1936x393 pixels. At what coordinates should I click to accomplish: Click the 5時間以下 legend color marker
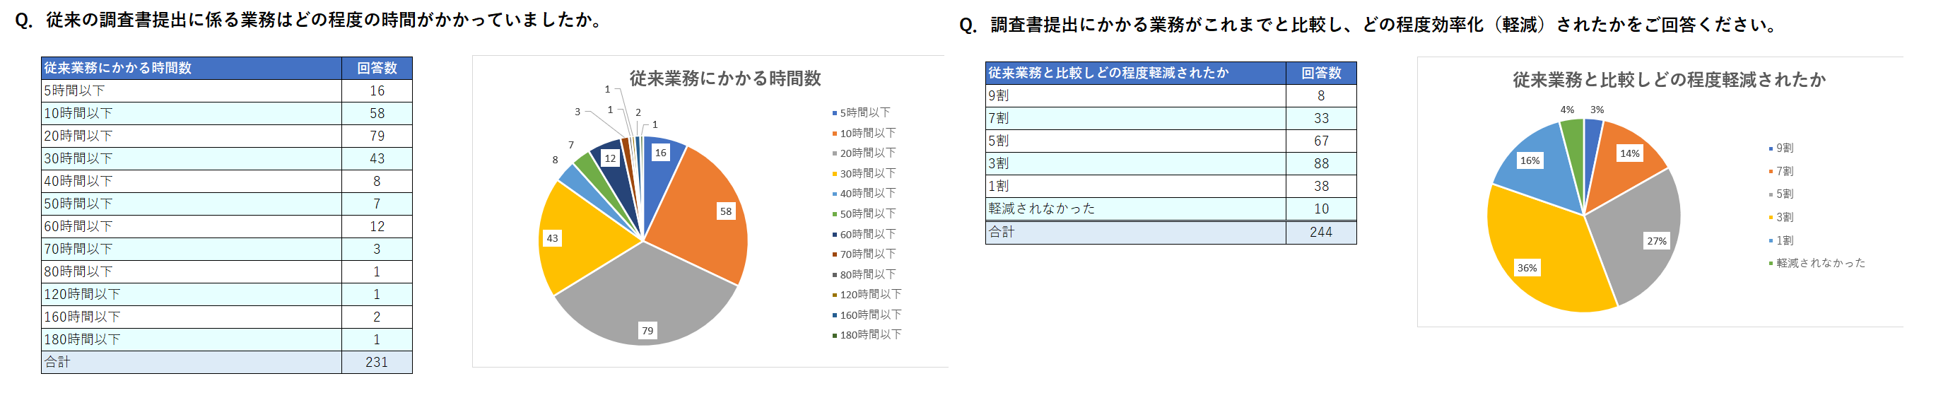834,114
